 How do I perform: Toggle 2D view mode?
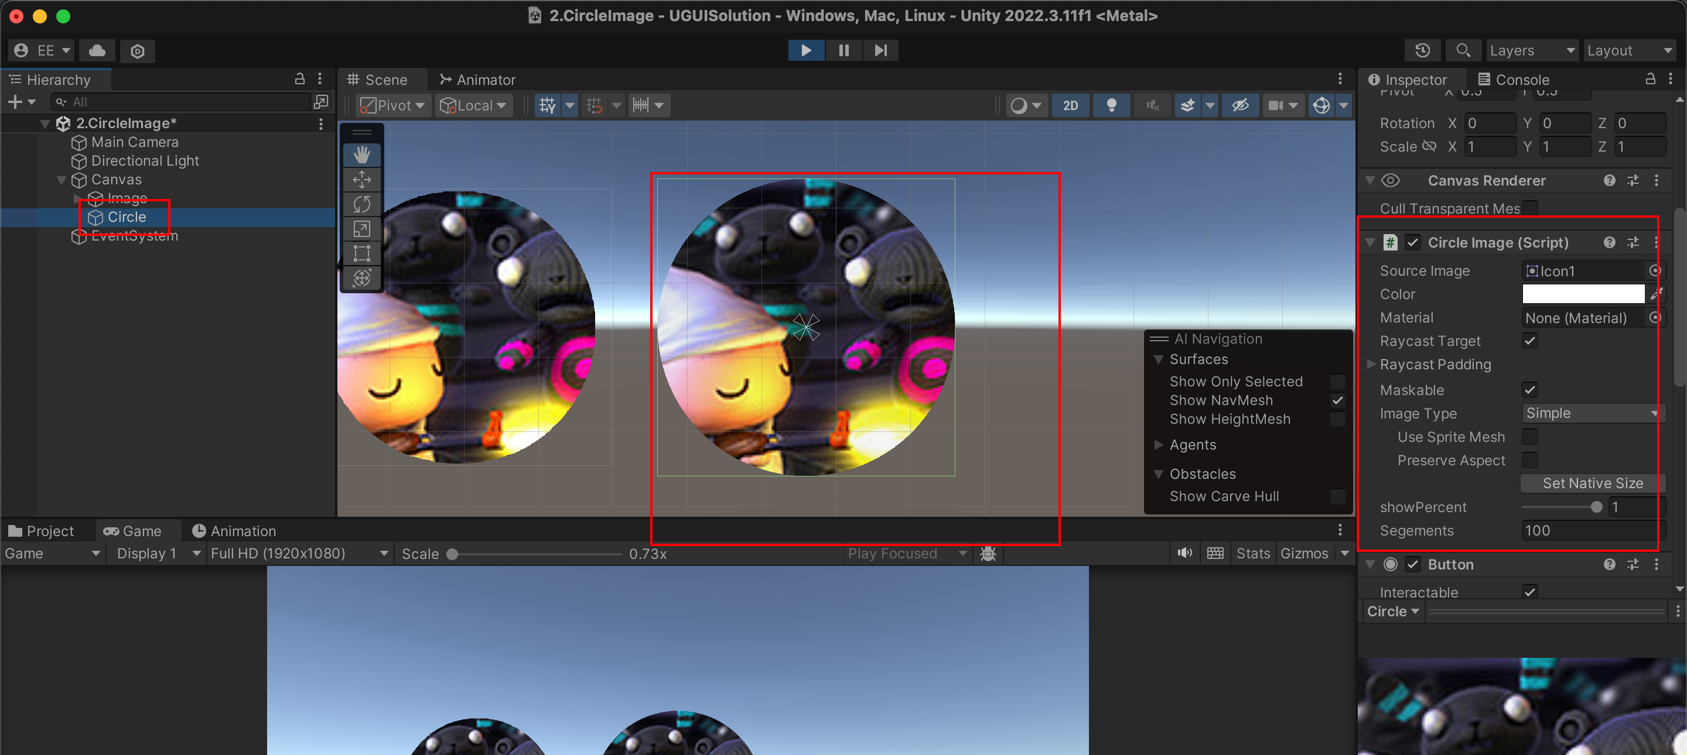pos(1070,105)
